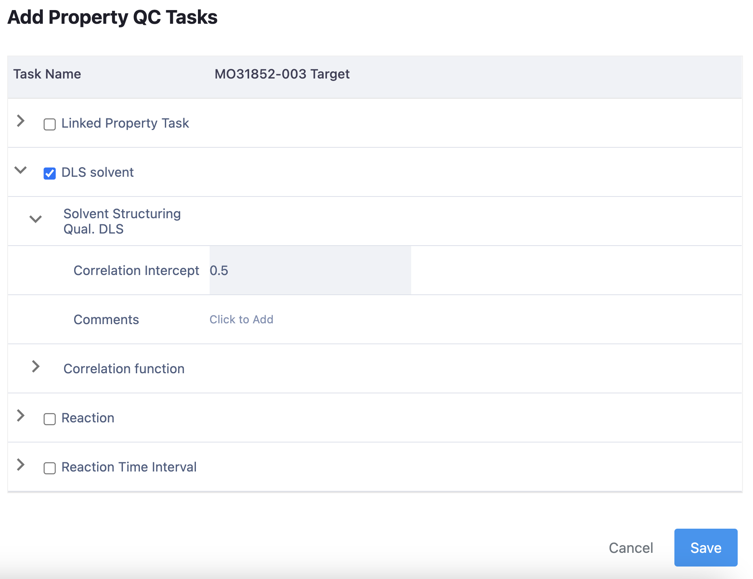Select the MO31852-003 Target column header
Viewport: 753px width, 579px height.
pos(282,74)
